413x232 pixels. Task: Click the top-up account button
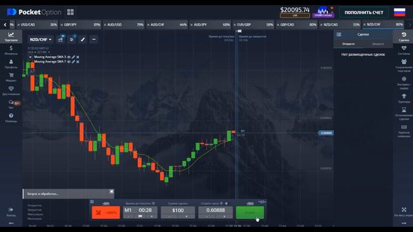coord(364,12)
